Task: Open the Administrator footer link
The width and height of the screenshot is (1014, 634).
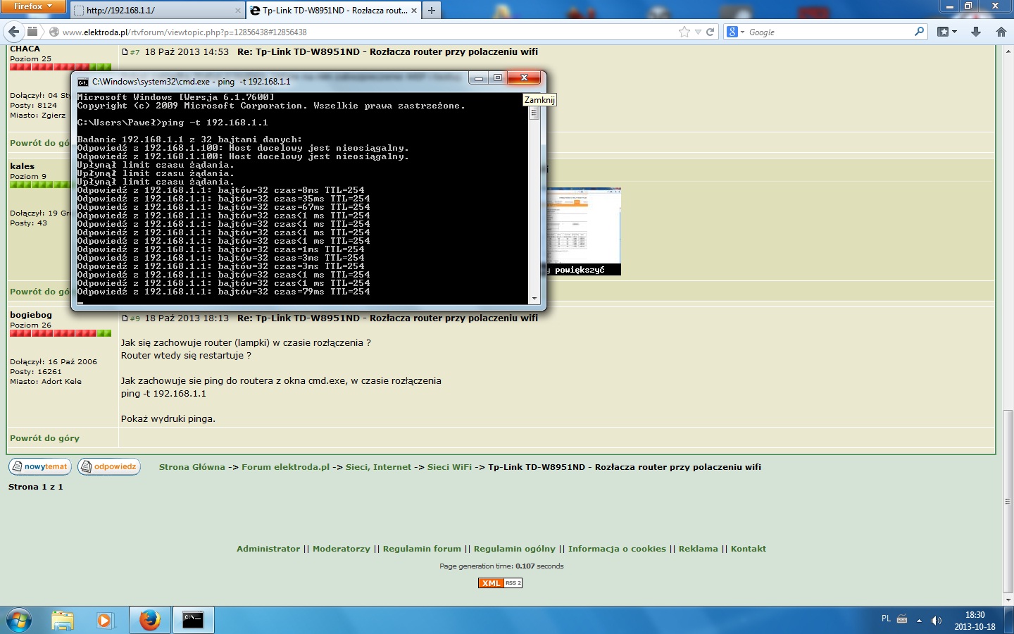Action: point(268,549)
